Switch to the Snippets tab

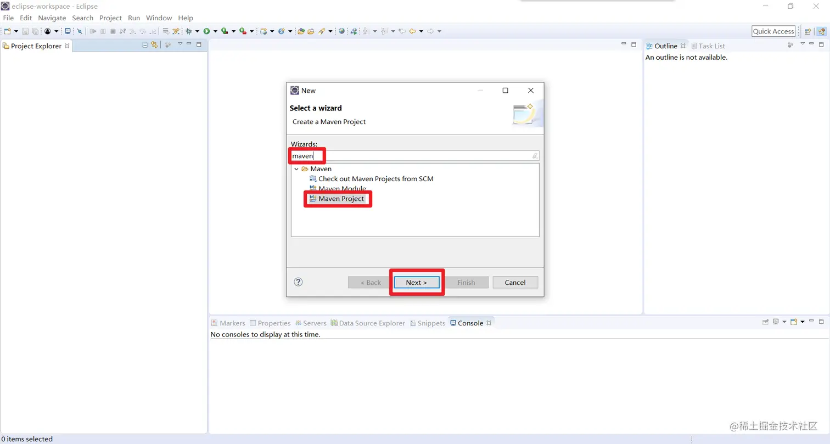(428, 323)
